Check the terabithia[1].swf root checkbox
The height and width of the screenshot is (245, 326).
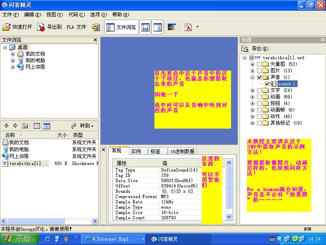point(251,58)
